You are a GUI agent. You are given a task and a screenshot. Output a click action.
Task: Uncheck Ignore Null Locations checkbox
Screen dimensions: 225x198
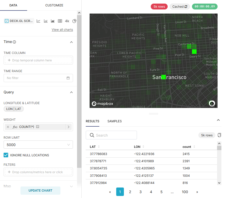pos(6,155)
